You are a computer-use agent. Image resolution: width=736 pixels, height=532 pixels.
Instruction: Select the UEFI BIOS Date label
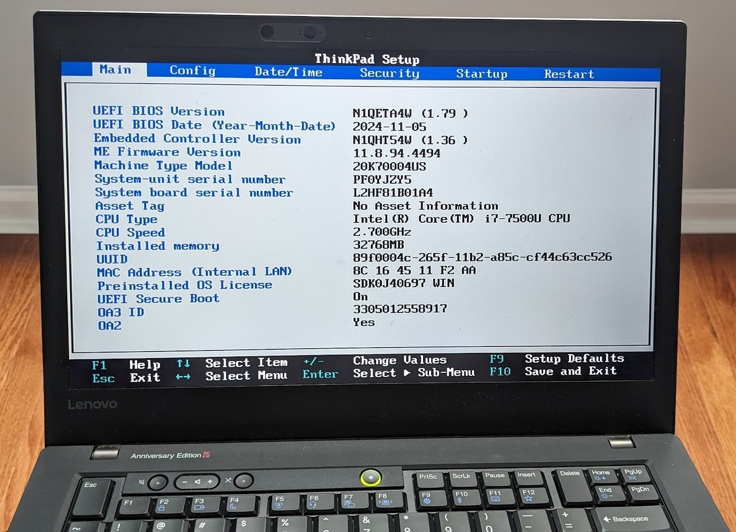click(214, 125)
